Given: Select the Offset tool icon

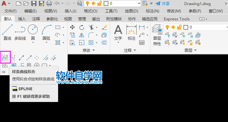Looking at the screenshot, I should pyautogui.click(x=104, y=43).
